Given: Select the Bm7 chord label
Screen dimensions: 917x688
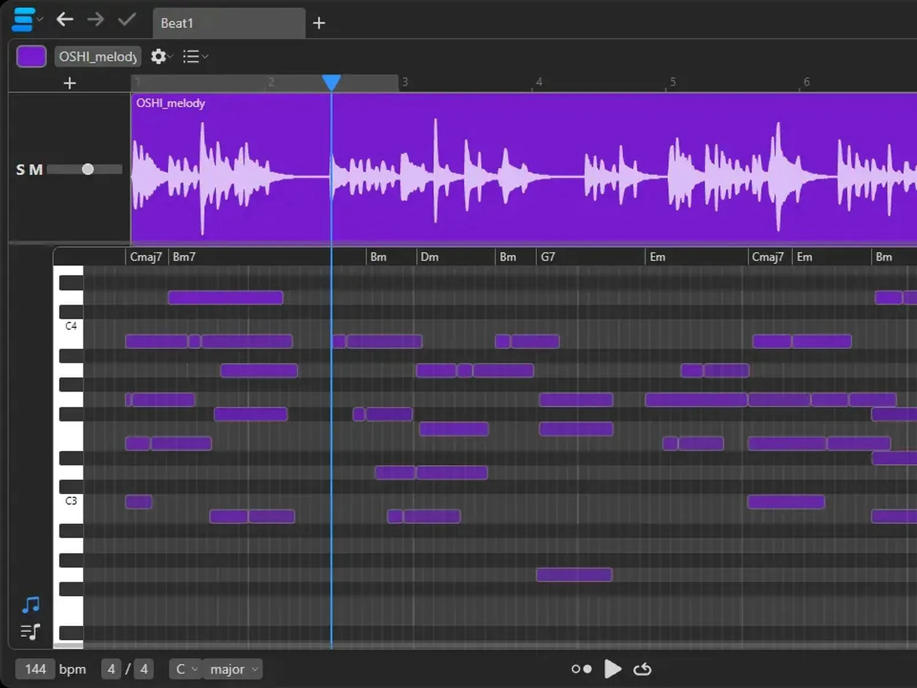Looking at the screenshot, I should (184, 257).
